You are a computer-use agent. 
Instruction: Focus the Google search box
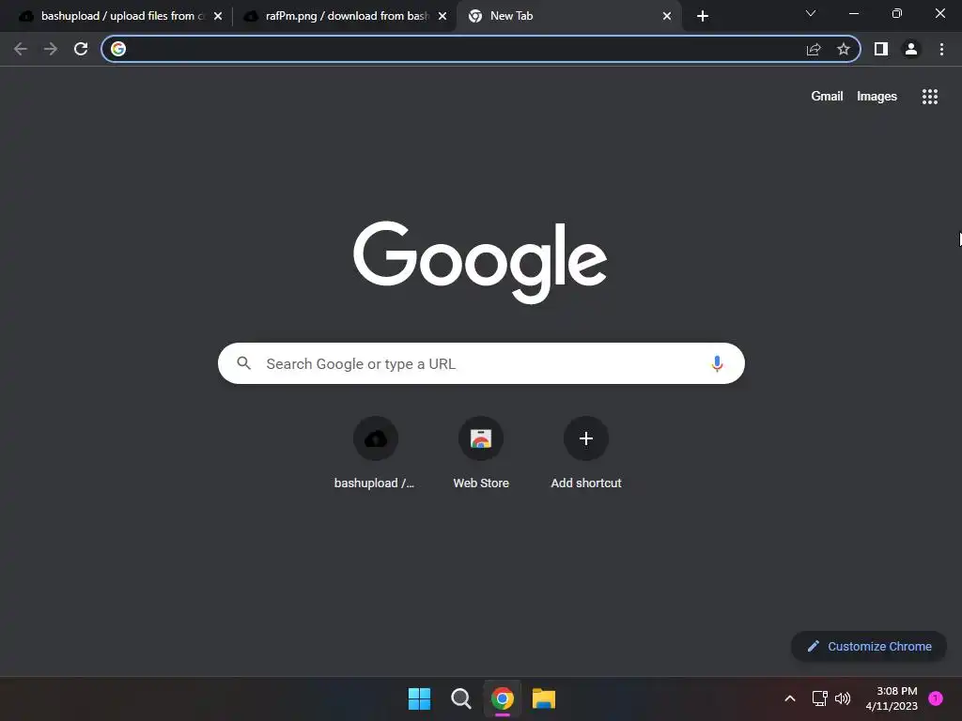point(481,363)
